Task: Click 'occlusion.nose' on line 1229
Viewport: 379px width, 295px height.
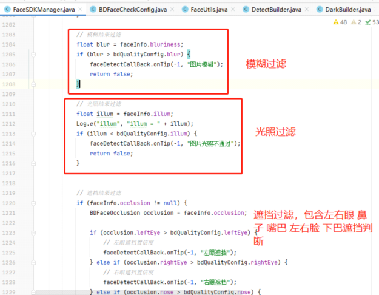Action: [x=150, y=292]
